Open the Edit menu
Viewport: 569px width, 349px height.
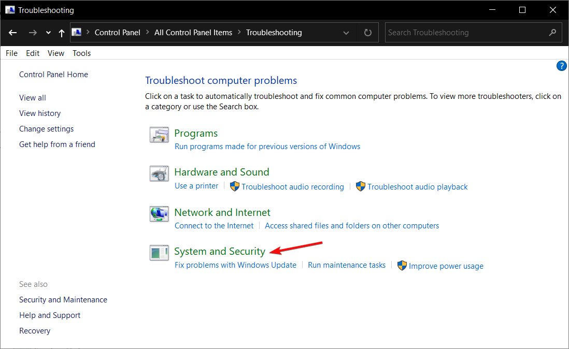coord(33,53)
